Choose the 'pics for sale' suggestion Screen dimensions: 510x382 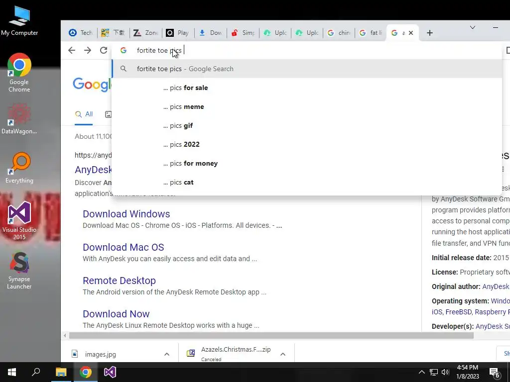307,88
